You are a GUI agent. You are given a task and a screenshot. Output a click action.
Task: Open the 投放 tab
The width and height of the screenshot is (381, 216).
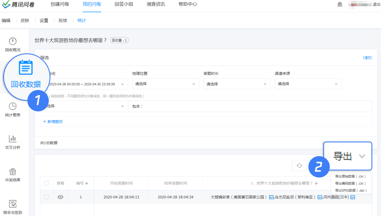pos(63,21)
